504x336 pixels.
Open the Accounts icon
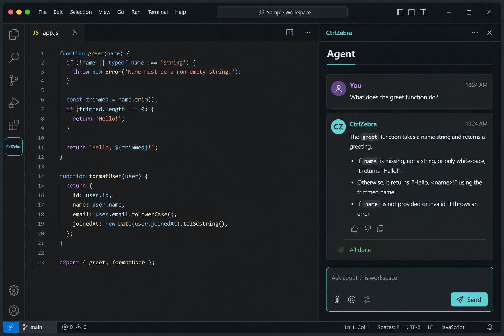(x=14, y=311)
